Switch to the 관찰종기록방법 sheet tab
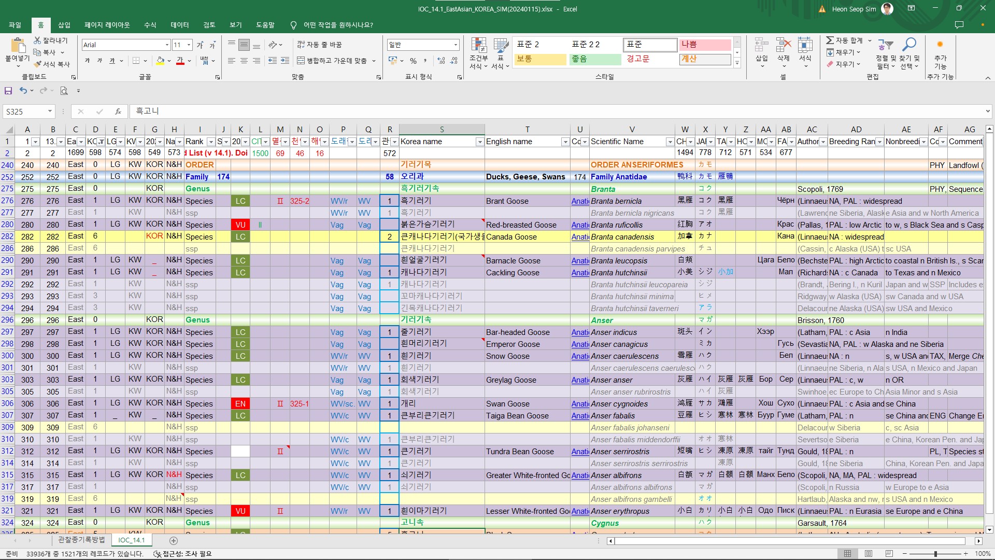This screenshot has width=995, height=560. click(x=81, y=540)
